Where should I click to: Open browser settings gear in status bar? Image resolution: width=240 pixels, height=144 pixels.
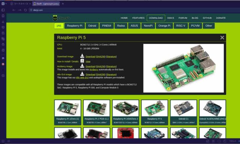(3, 141)
